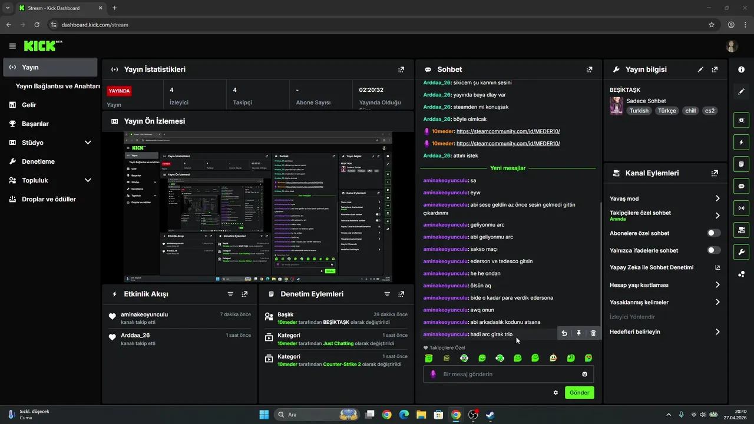
Task: Insert the red-hatted emote in the emote row
Action: [x=553, y=358]
